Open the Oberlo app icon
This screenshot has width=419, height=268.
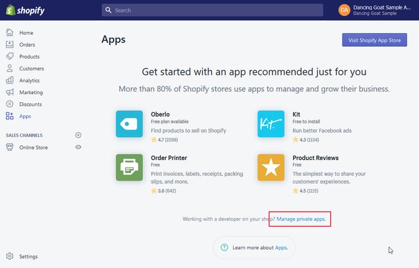click(129, 124)
